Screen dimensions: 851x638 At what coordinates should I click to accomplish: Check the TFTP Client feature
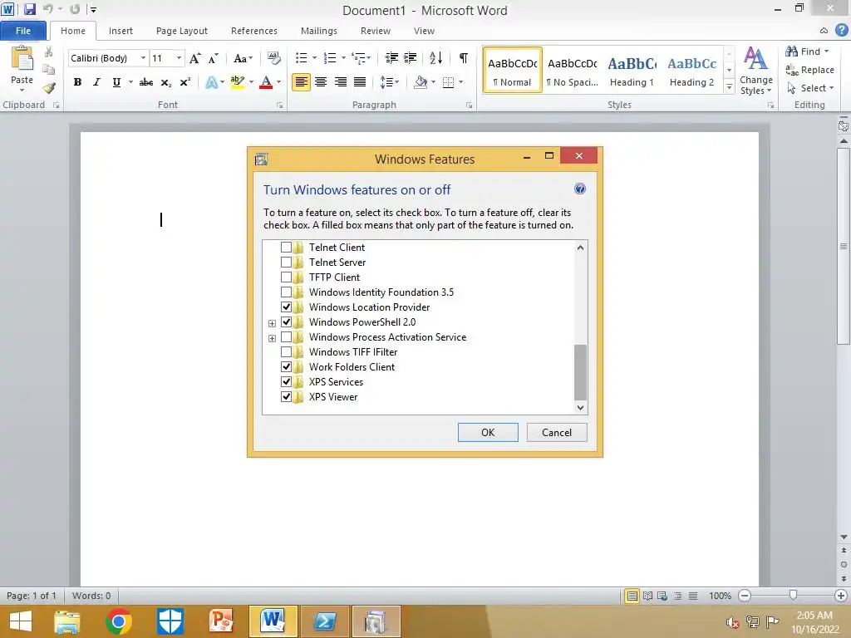pos(286,277)
